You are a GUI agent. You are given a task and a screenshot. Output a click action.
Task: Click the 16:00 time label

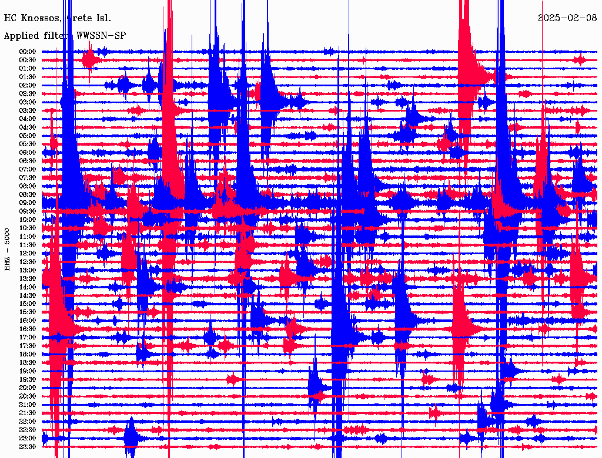pyautogui.click(x=28, y=321)
